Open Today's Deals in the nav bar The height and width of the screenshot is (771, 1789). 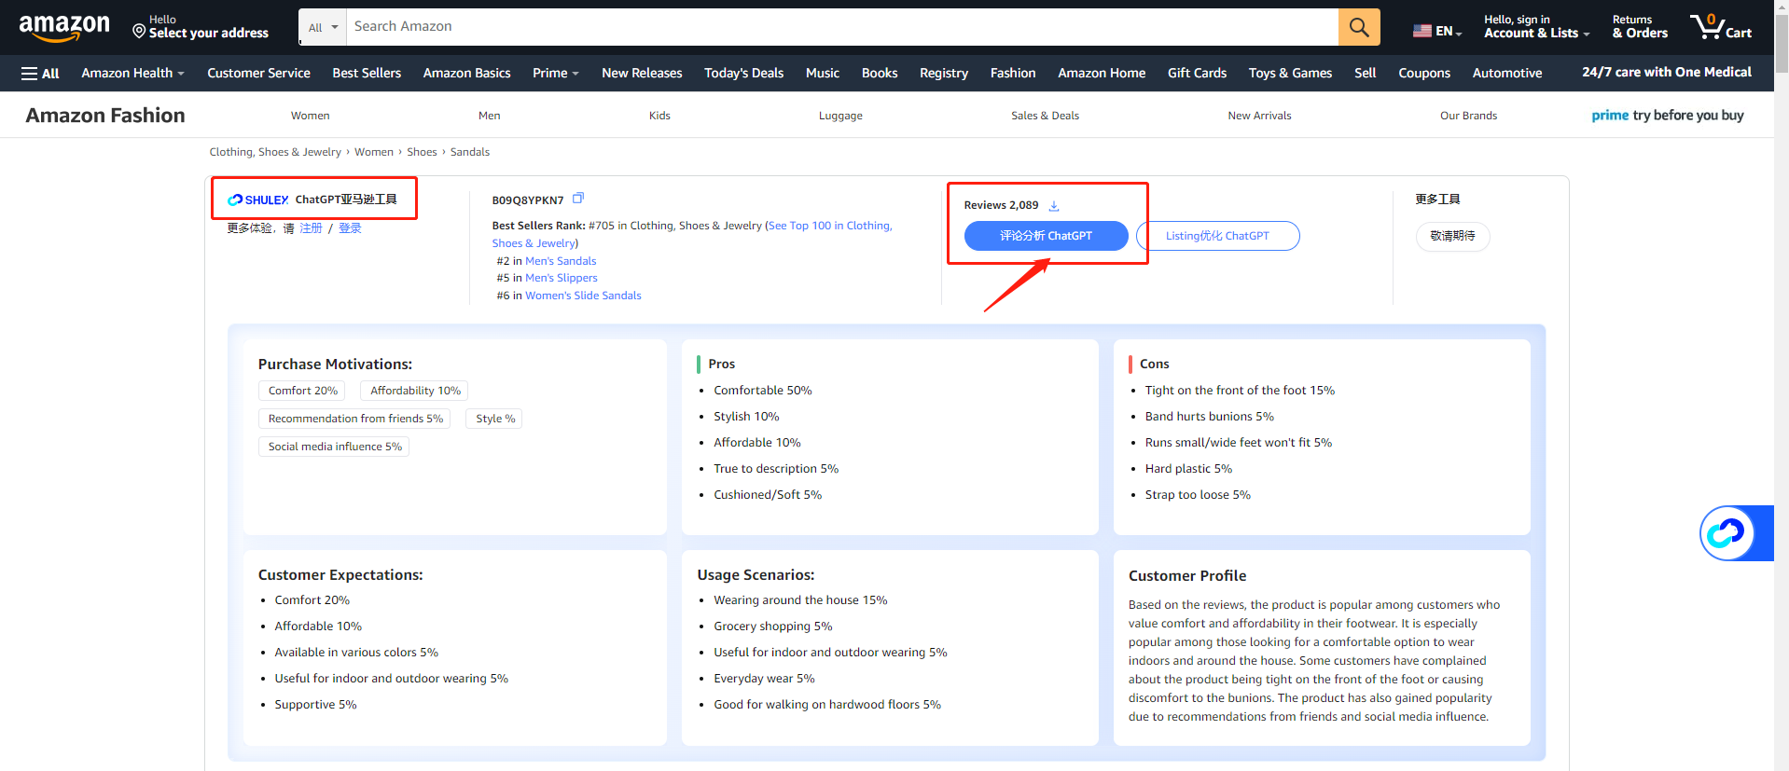pyautogui.click(x=743, y=73)
